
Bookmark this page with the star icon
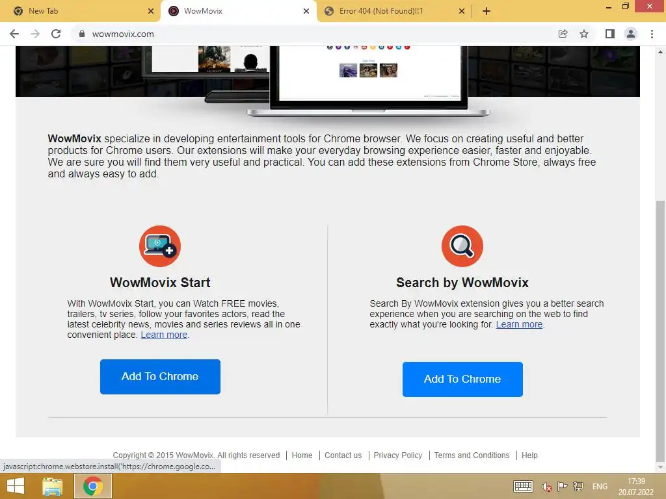coord(584,34)
